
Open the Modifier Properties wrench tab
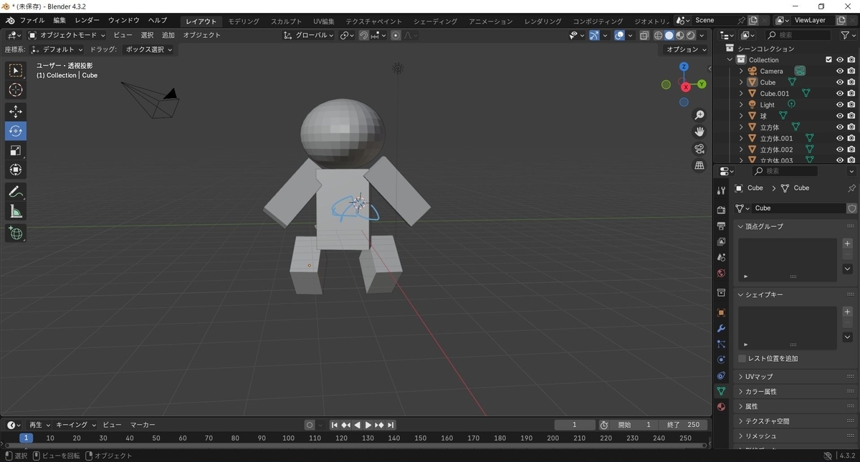pyautogui.click(x=722, y=328)
